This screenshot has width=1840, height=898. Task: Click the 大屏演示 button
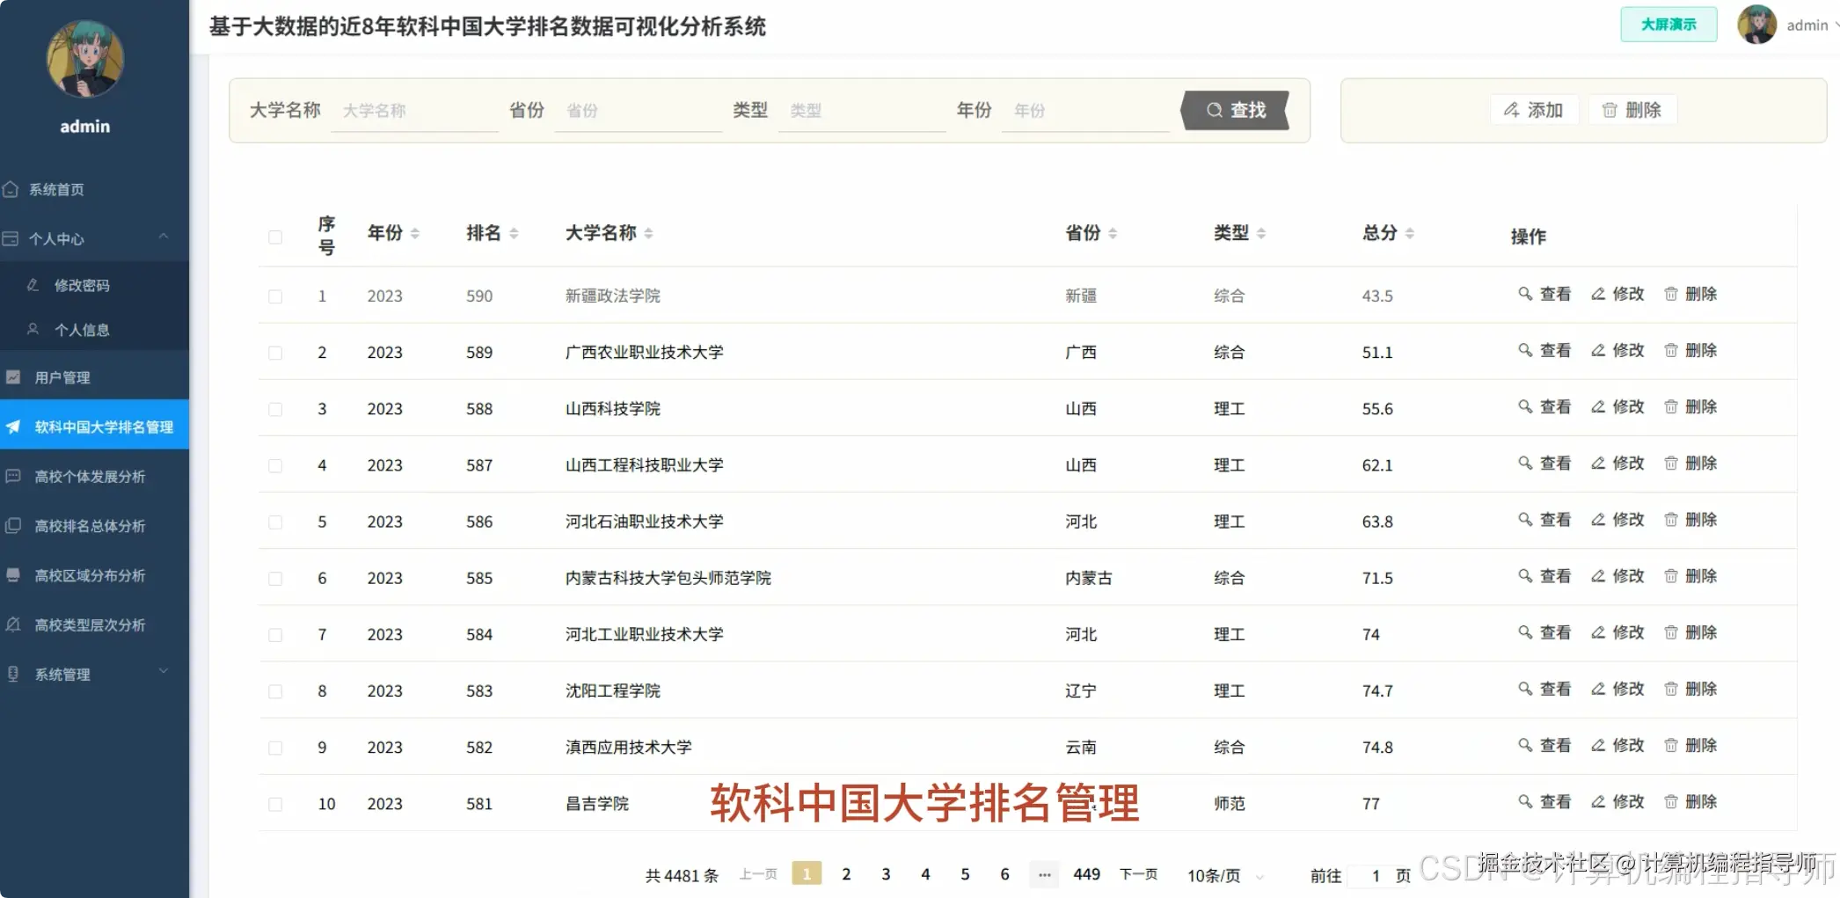(1668, 25)
